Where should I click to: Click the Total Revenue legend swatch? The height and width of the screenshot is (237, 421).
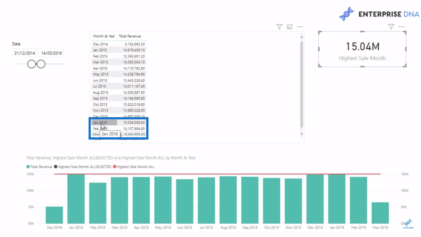[x=28, y=167]
